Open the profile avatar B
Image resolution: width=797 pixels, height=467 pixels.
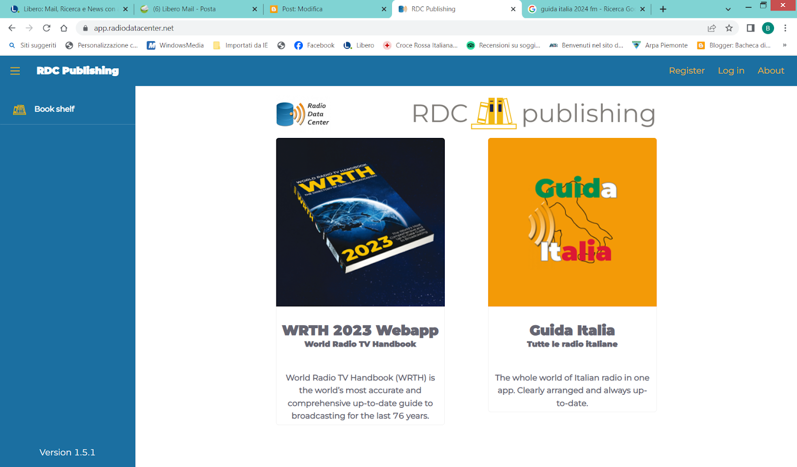point(768,28)
